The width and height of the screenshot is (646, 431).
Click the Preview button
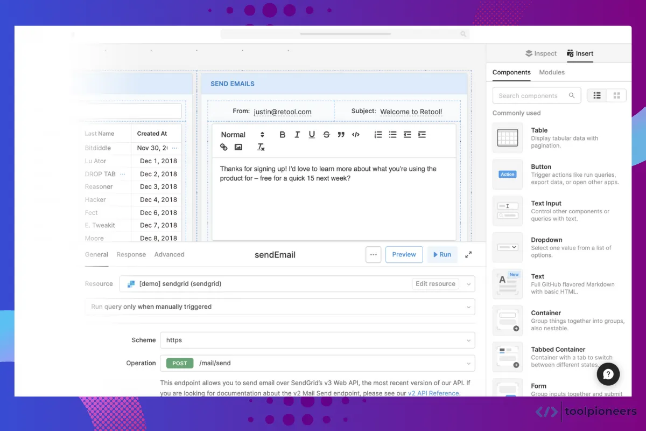coord(404,255)
